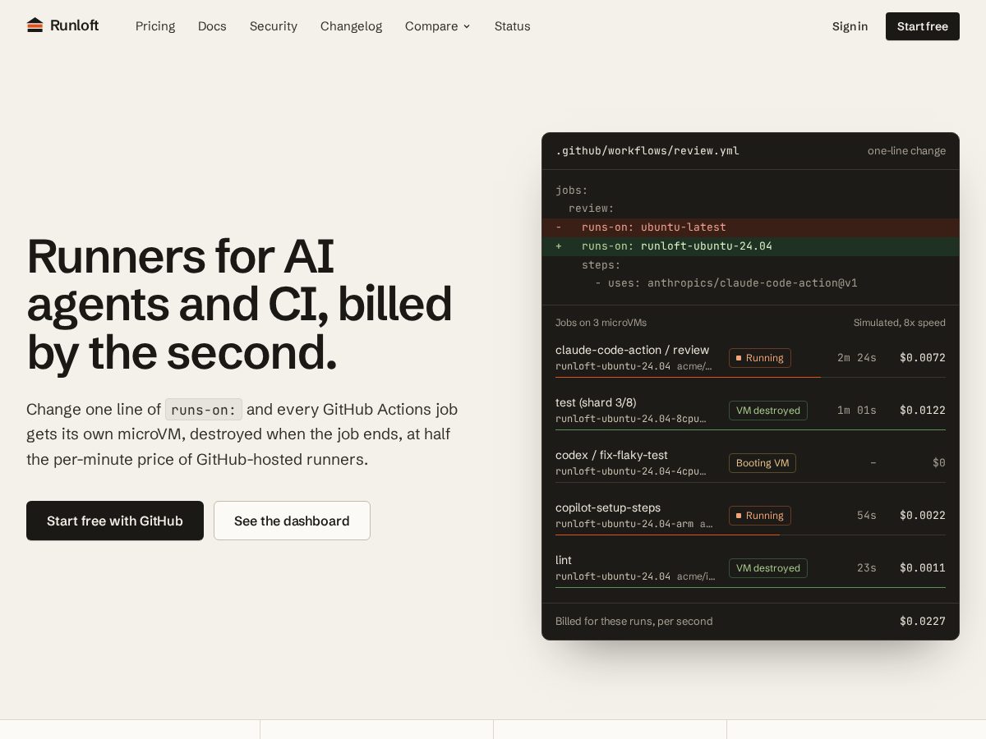Screen dimensions: 986x739
Task: Click Running badge for copilot-setup-steps
Action: pos(760,516)
